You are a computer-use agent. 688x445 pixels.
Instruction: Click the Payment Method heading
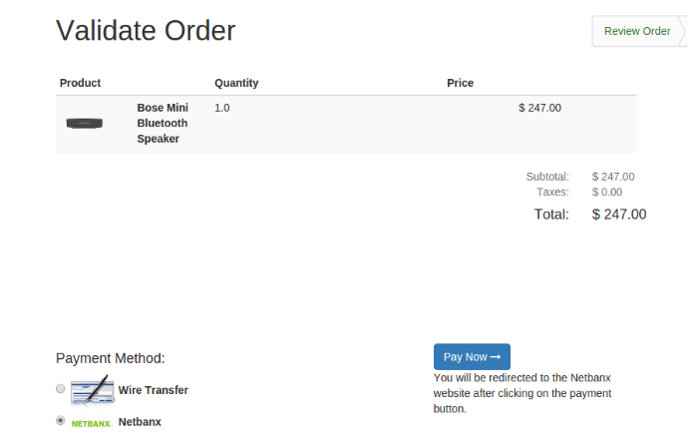point(110,358)
